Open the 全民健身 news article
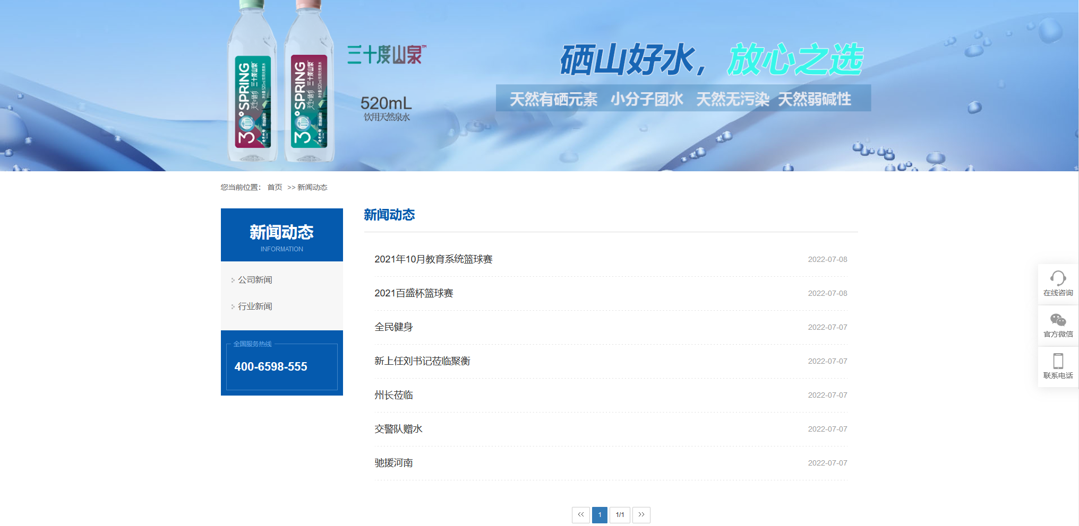The image size is (1079, 526). (x=393, y=327)
